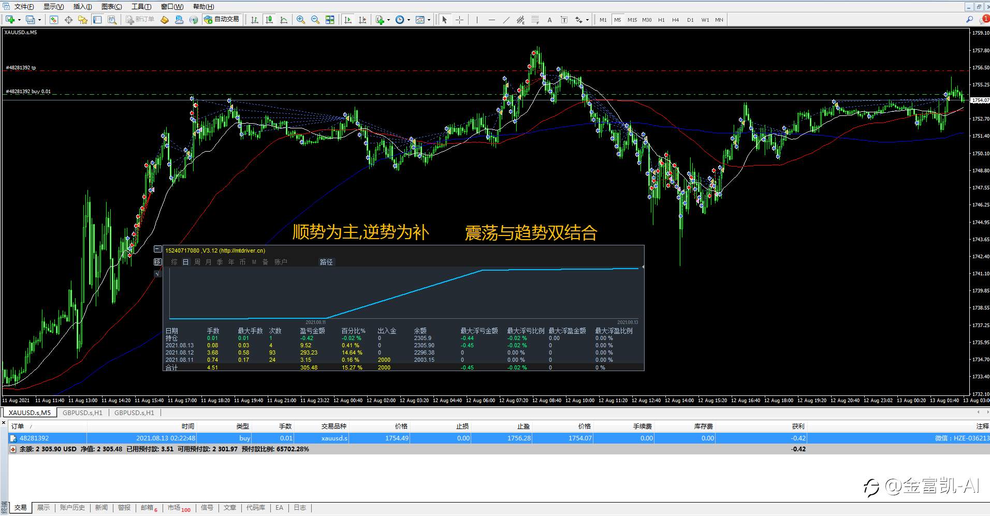Zoom in on the chart
990x516 pixels.
[x=301, y=20]
